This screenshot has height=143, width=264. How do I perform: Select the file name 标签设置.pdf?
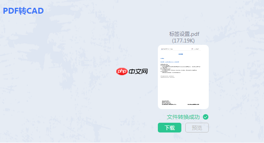point(184,34)
